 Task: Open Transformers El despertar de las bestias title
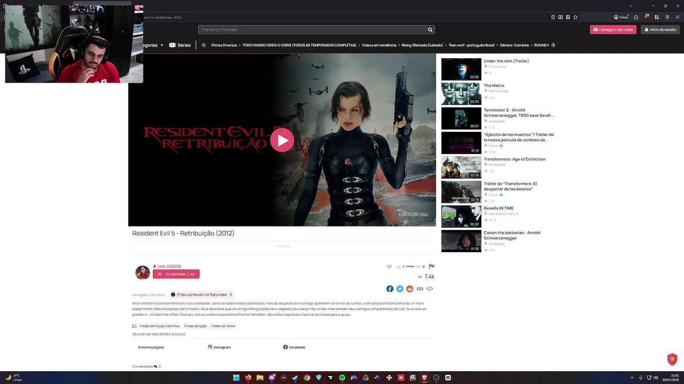[510, 186]
